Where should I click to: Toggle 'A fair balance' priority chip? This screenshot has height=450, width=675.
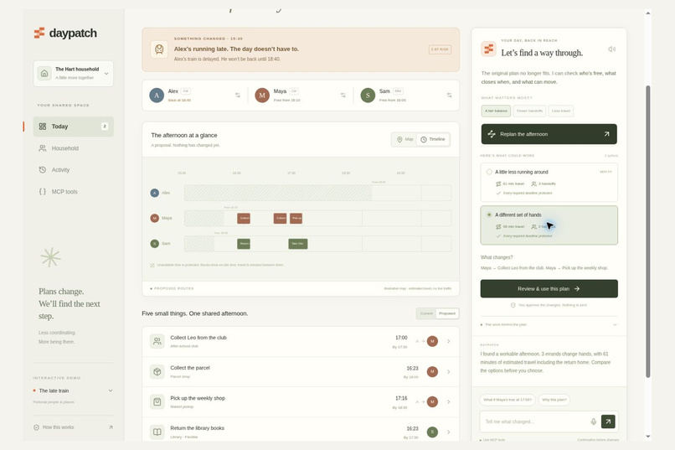tap(496, 111)
